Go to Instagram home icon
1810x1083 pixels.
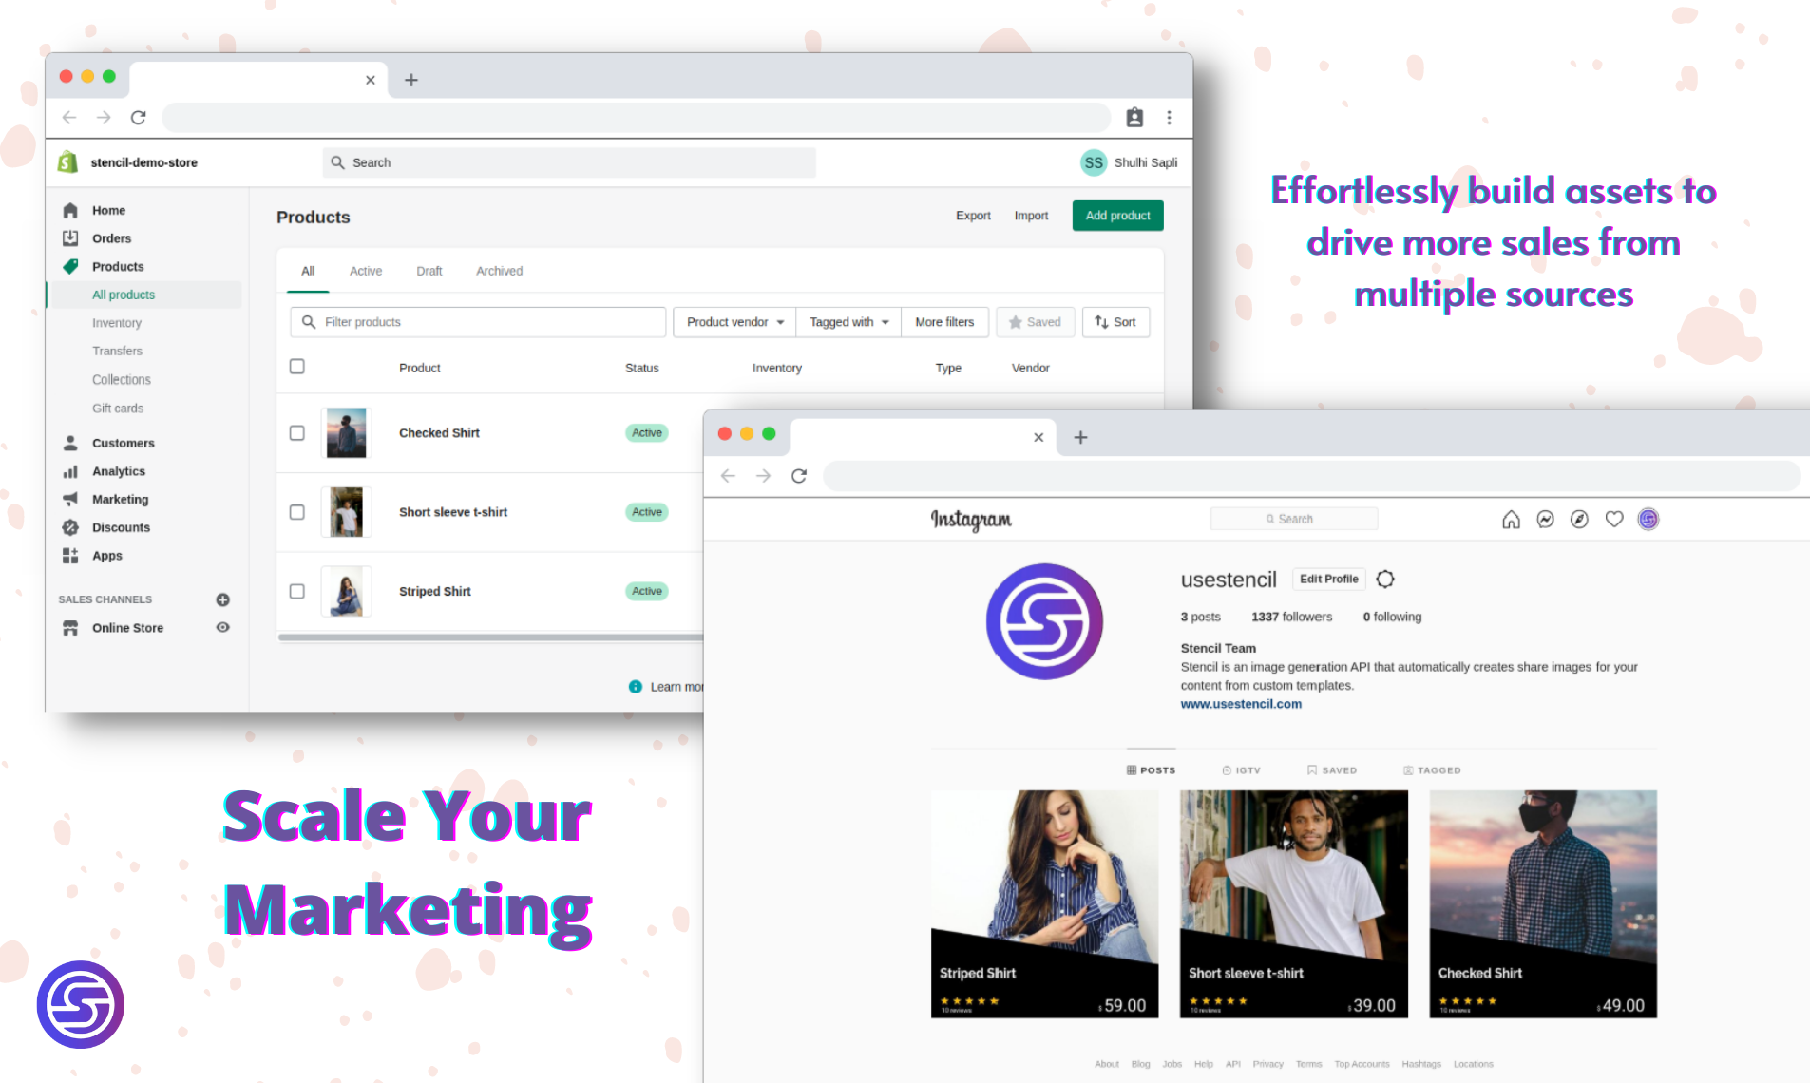[x=1511, y=519]
